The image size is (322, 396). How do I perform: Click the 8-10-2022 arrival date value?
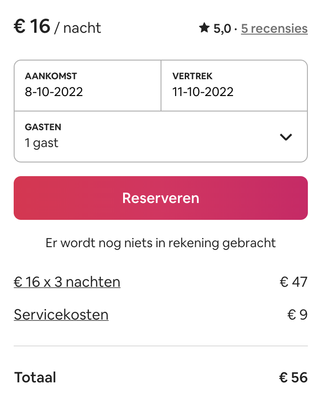54,91
